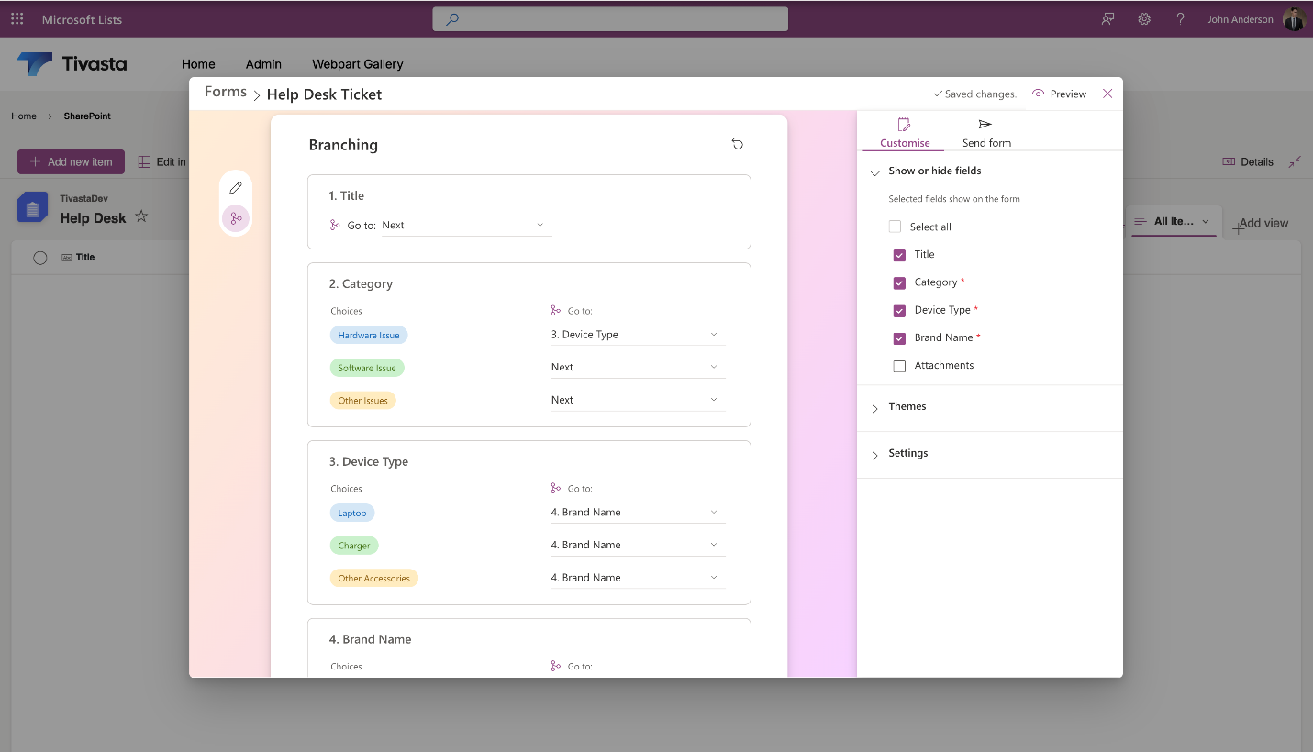Check the Attachments checkbox
The width and height of the screenshot is (1313, 752).
tap(899, 366)
